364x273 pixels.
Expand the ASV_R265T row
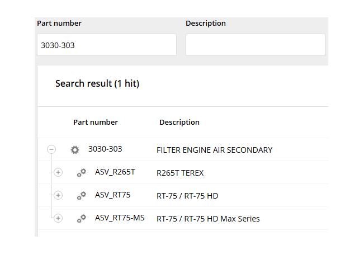tap(58, 172)
